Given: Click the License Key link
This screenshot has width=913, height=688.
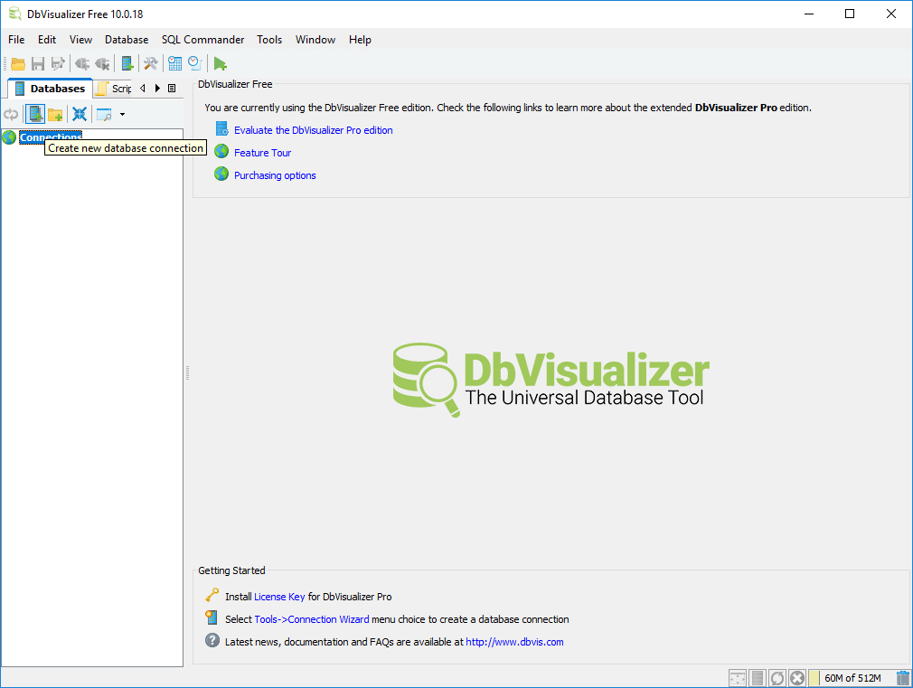Looking at the screenshot, I should [x=279, y=597].
